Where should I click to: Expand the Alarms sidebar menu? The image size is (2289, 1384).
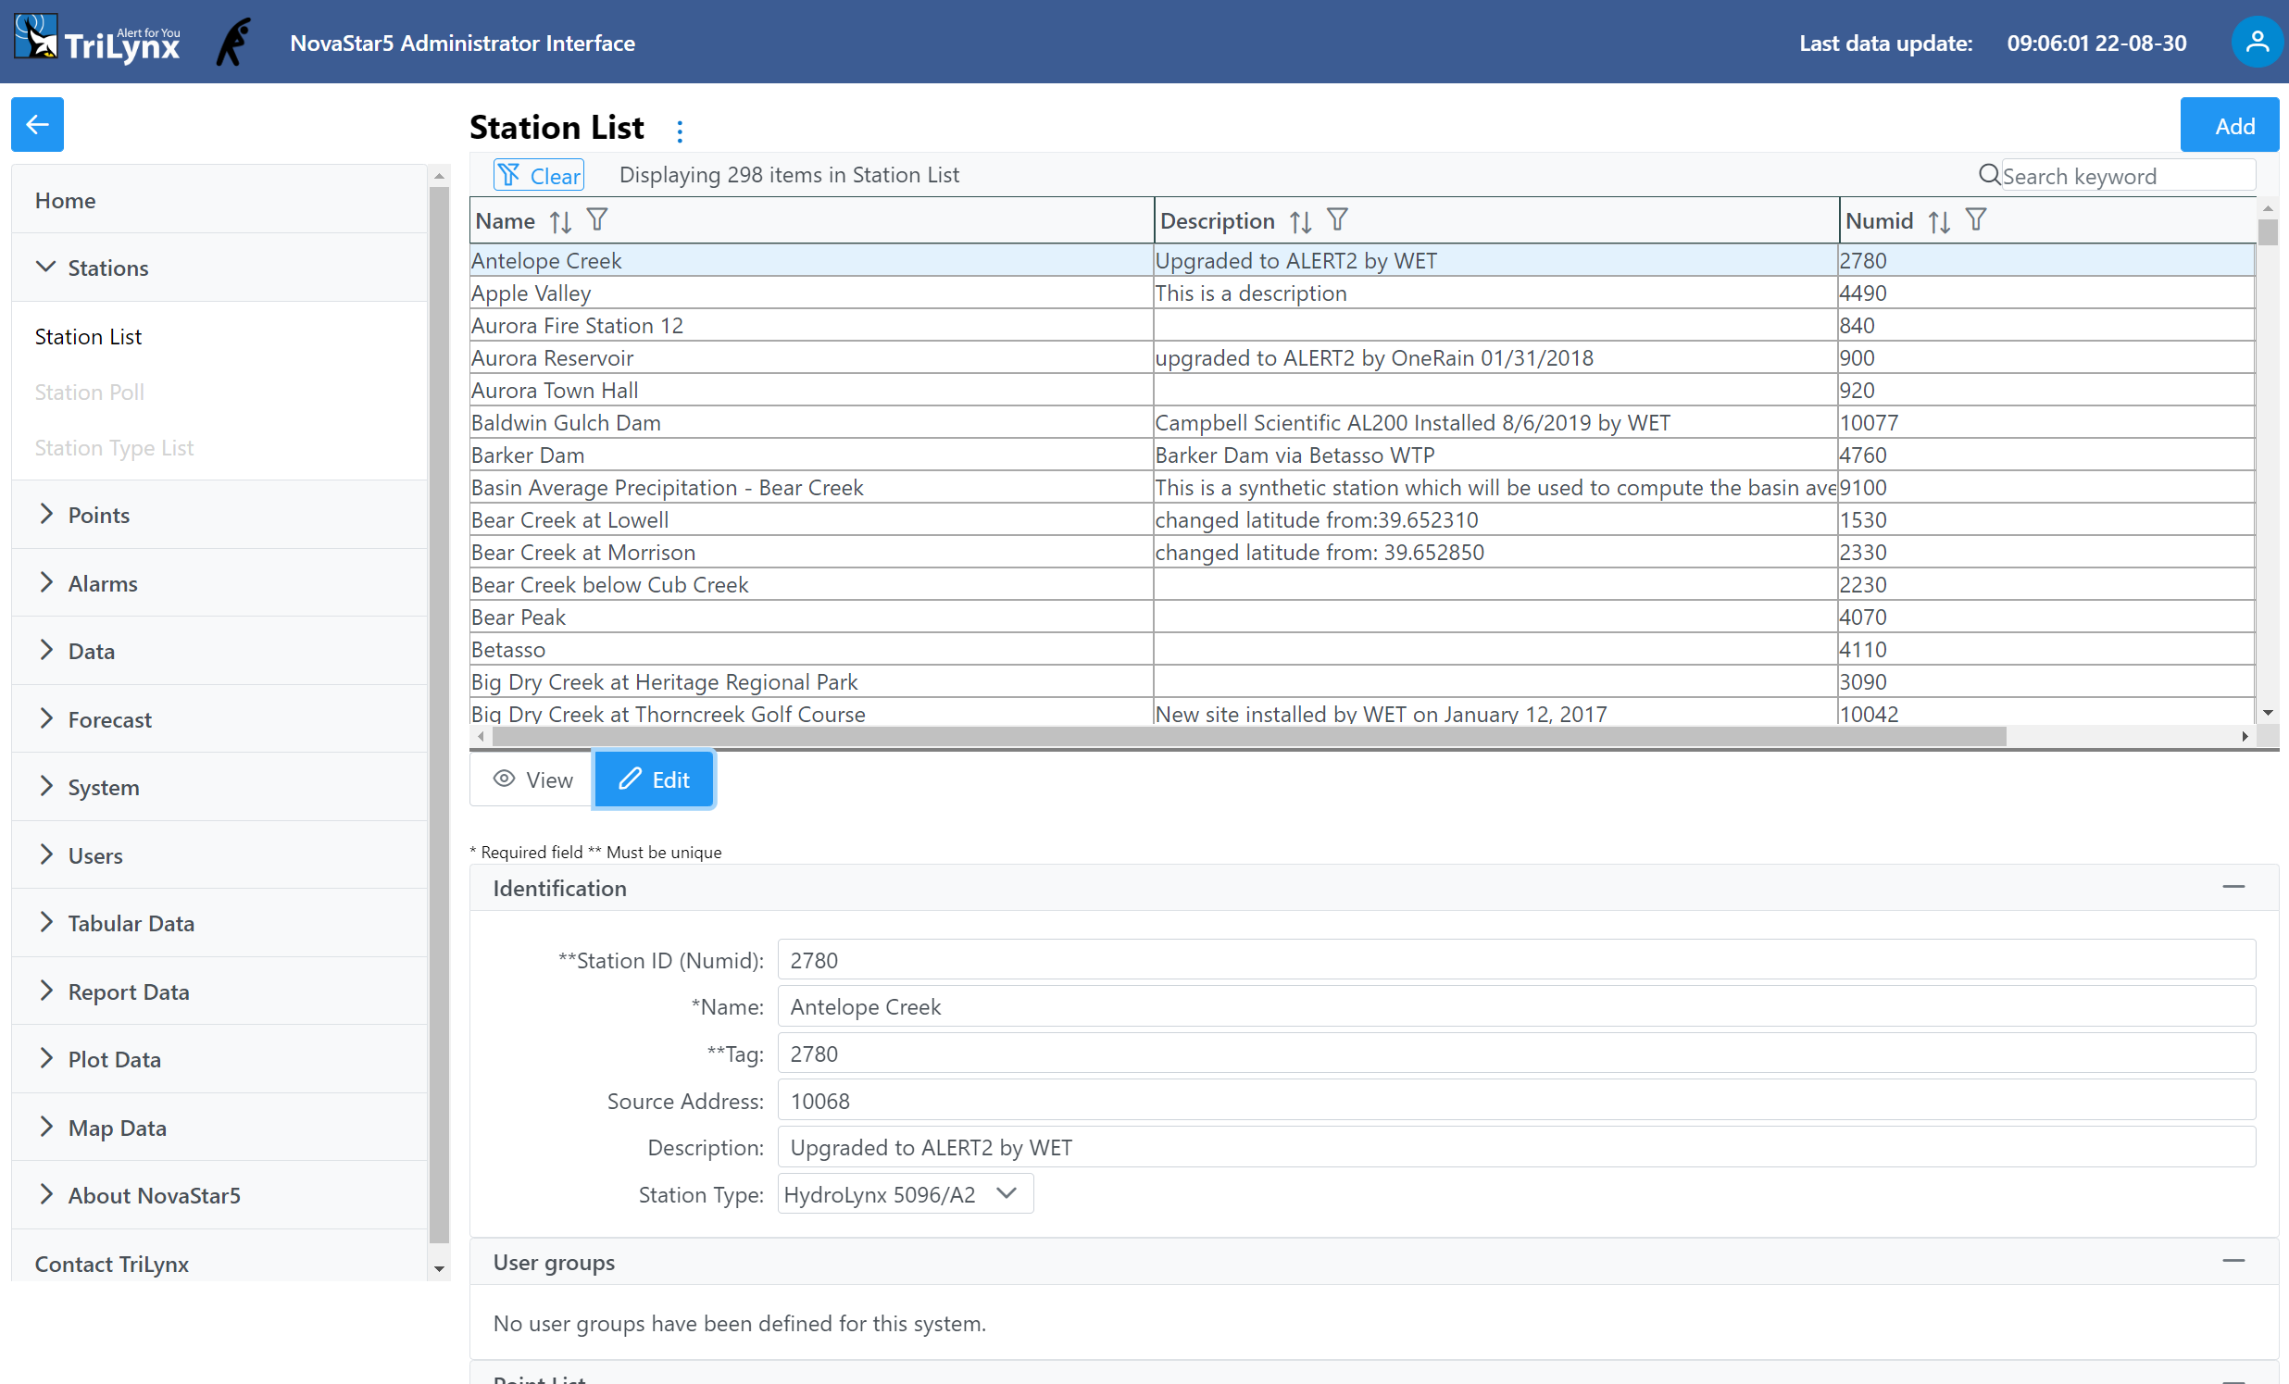(102, 583)
